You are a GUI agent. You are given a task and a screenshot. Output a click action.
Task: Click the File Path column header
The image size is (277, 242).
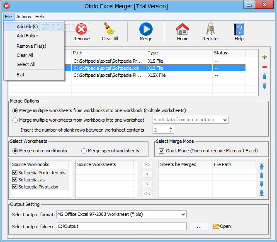[234, 164]
